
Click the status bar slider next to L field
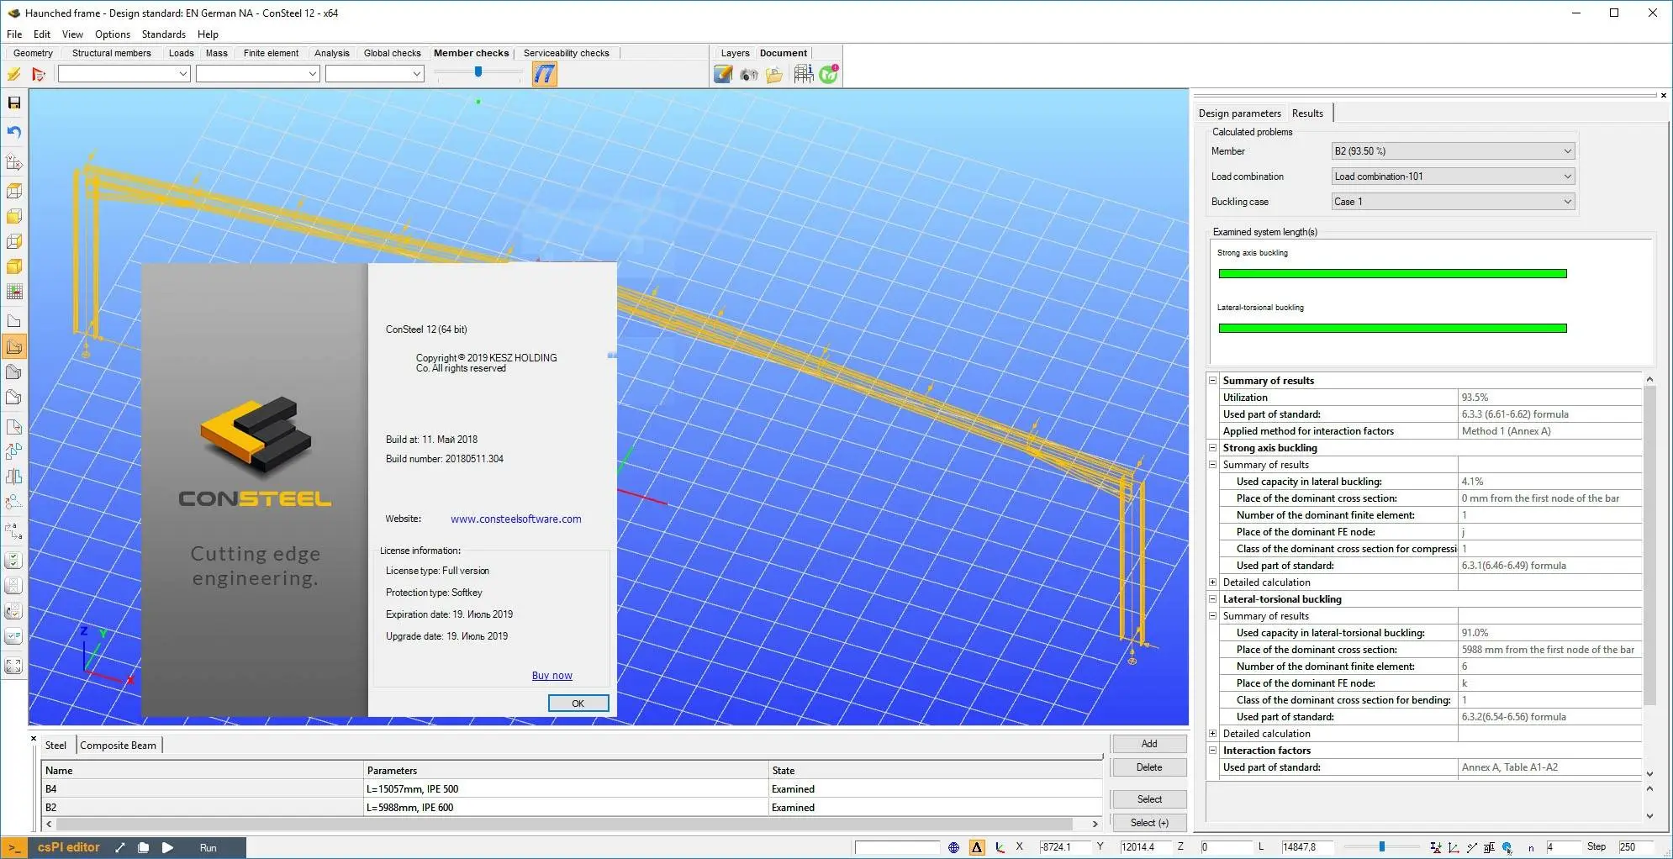(1382, 847)
